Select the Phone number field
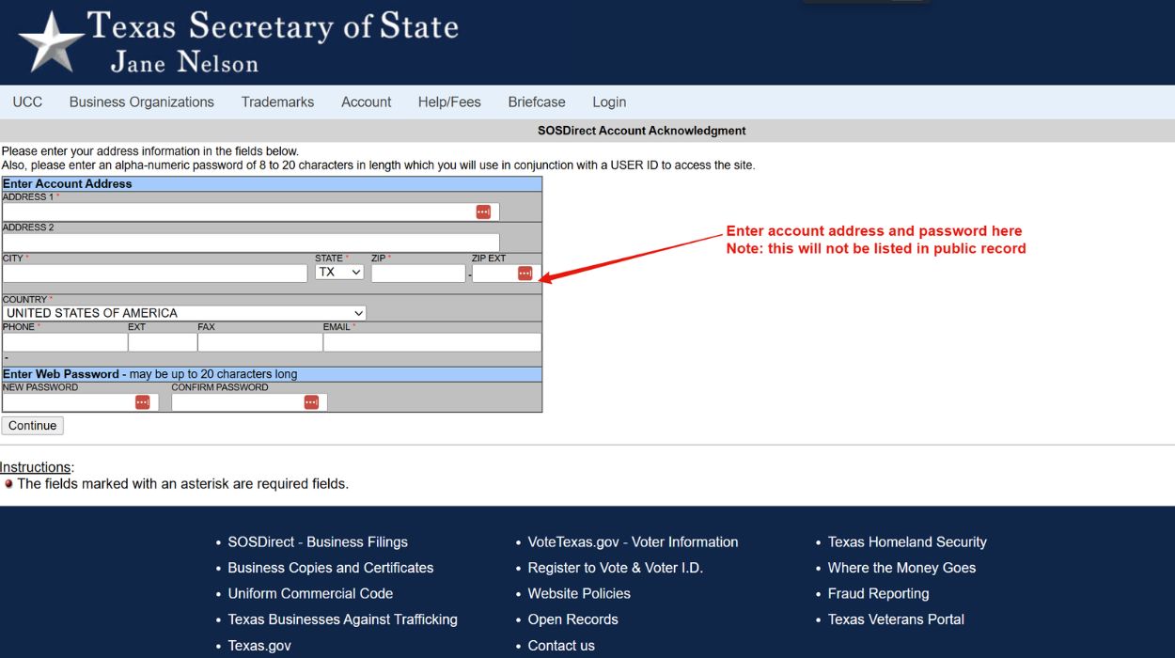1175x658 pixels. 65,343
